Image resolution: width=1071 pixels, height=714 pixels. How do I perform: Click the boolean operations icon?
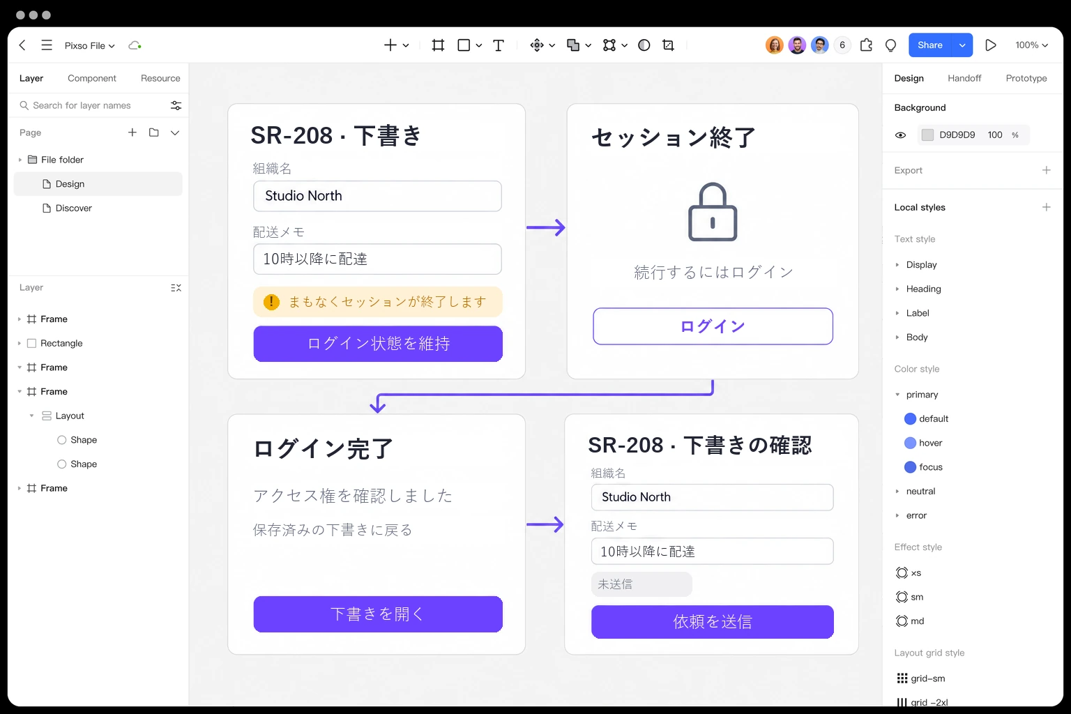point(573,45)
